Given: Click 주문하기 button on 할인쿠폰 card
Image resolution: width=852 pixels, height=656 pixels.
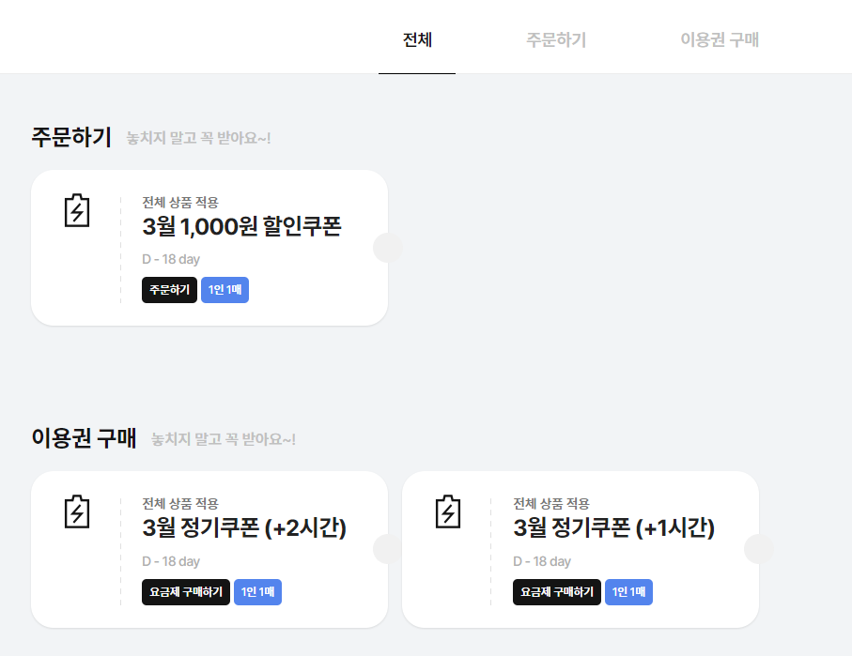Looking at the screenshot, I should tap(169, 290).
